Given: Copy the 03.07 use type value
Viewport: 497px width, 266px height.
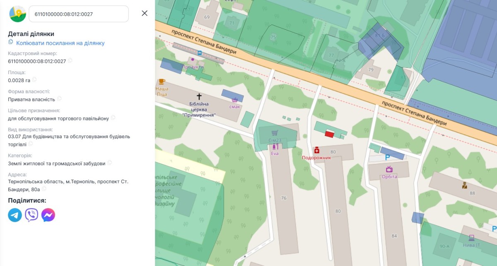Looking at the screenshot, I should (30, 144).
